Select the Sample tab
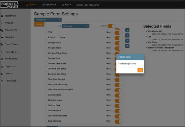 (39, 24)
